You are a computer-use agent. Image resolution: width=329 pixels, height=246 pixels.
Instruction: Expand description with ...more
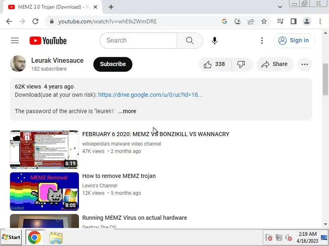[127, 111]
